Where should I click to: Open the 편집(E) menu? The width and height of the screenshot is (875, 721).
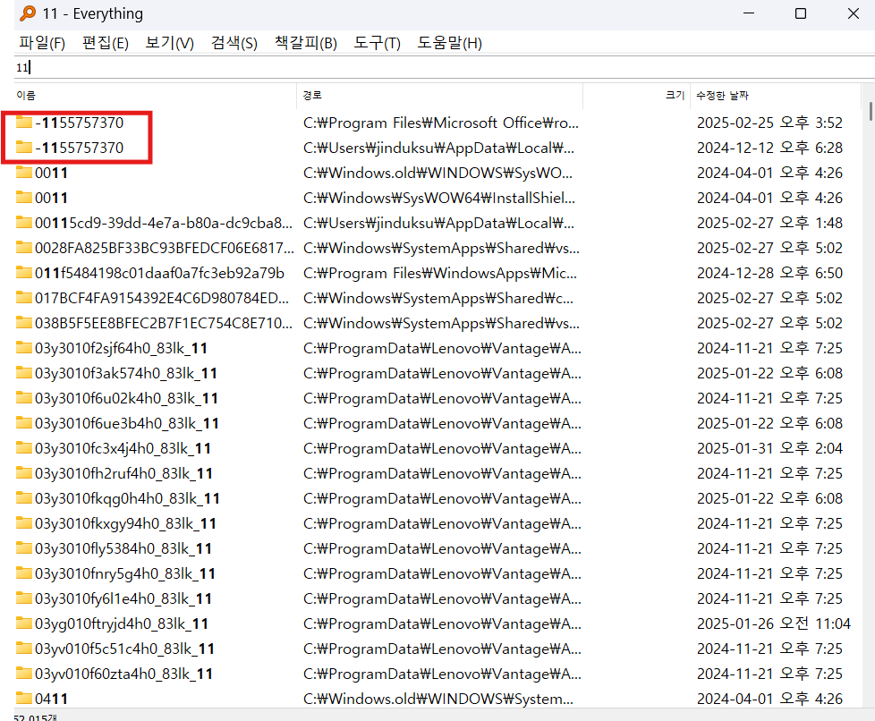click(106, 43)
